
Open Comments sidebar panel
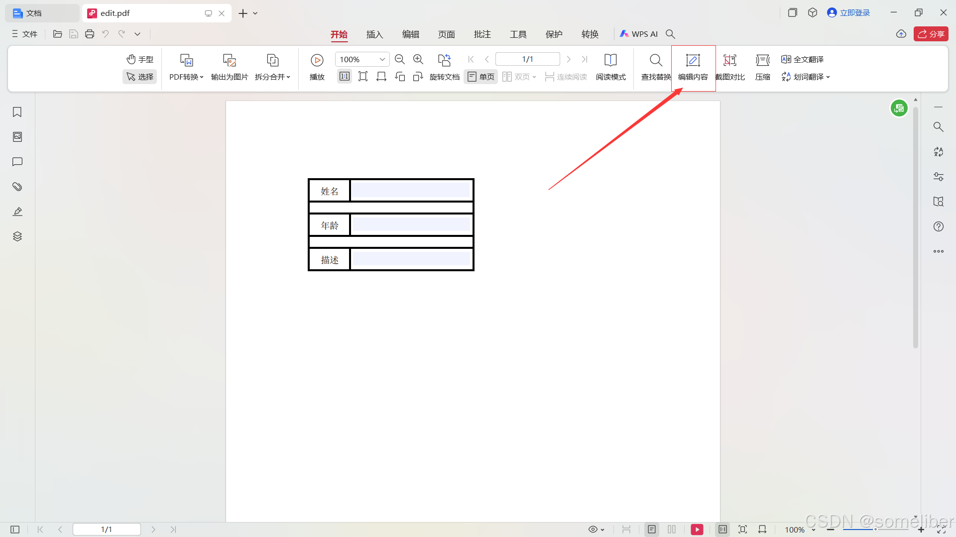click(17, 162)
